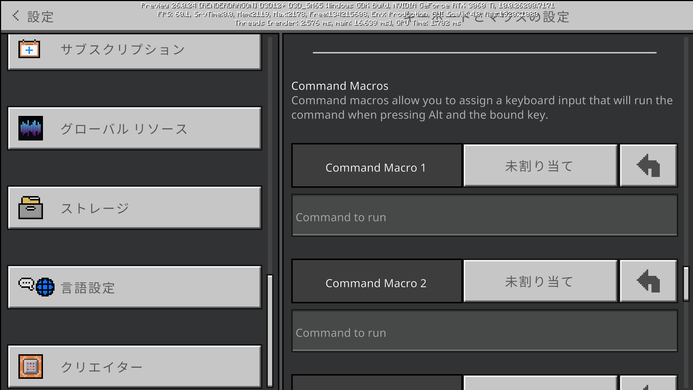Reset Command Macro 2 keybind with arrow icon

[648, 281]
